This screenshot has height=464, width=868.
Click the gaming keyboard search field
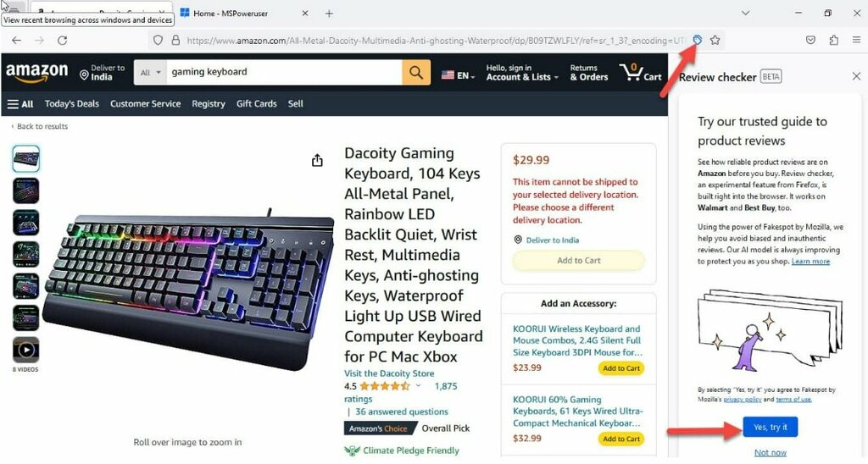point(284,73)
